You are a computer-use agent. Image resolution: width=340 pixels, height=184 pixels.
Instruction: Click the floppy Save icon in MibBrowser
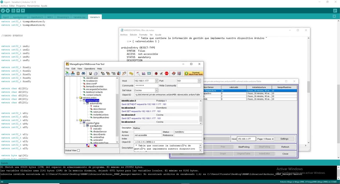click(x=90, y=73)
